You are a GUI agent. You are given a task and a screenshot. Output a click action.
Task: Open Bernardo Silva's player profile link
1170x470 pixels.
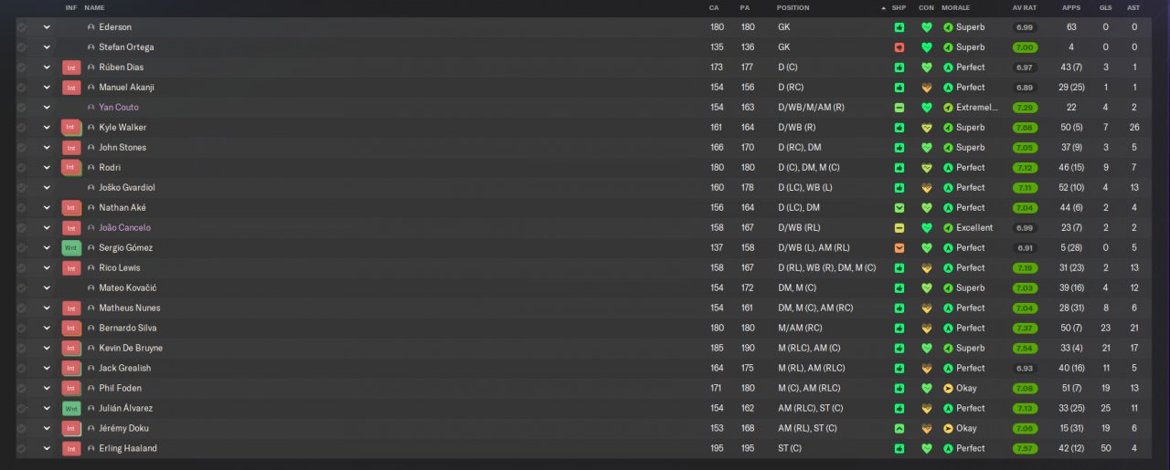(x=125, y=329)
